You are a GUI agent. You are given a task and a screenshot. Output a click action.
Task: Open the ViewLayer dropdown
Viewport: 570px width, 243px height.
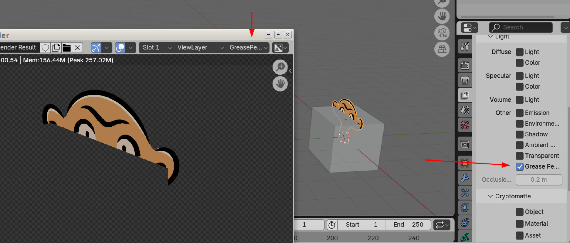click(200, 48)
